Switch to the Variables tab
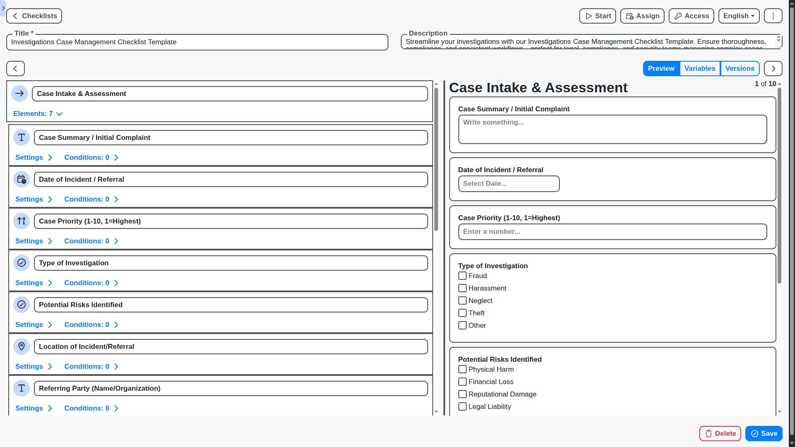The height and width of the screenshot is (447, 795). 700,68
